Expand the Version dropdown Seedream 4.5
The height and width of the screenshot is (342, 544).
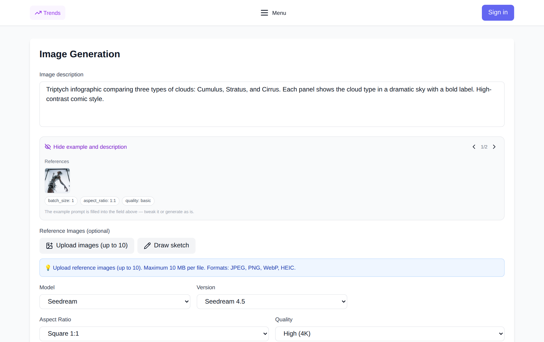[272, 302]
